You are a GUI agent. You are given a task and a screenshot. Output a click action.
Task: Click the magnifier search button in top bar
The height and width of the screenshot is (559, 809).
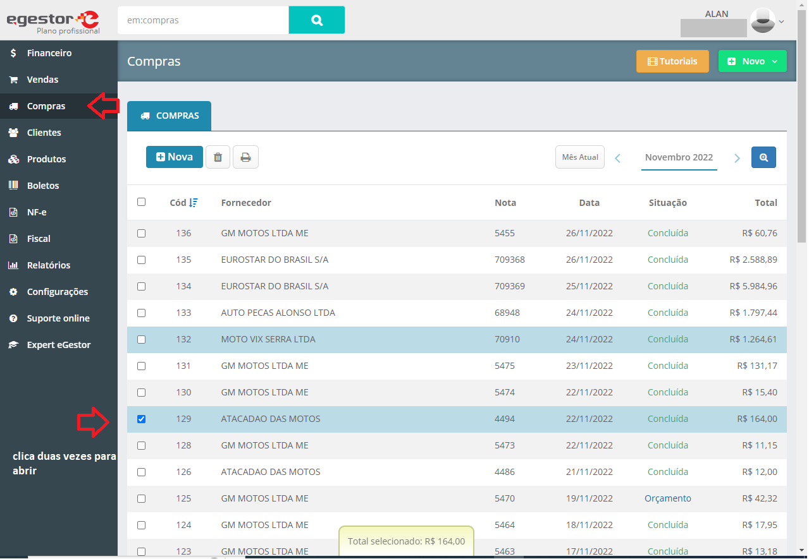coord(317,20)
